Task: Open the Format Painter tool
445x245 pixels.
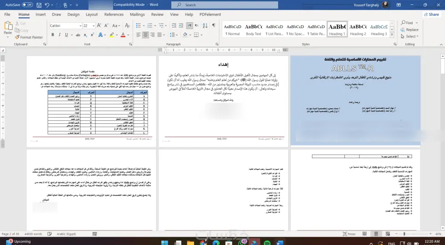Action: [29, 37]
